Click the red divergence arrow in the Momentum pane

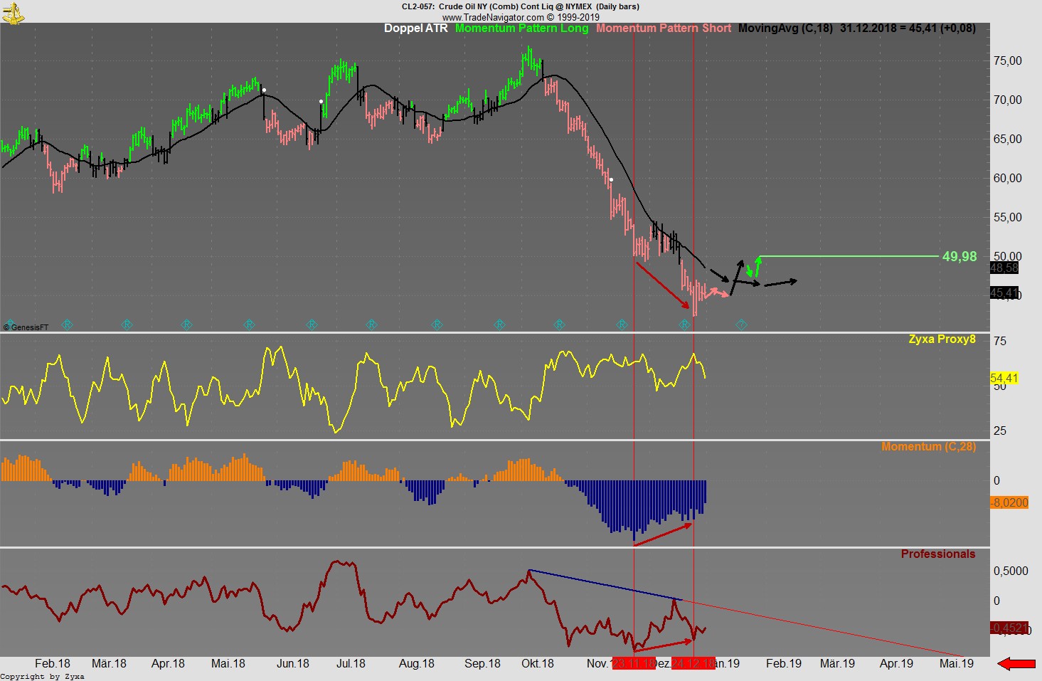coord(662,535)
